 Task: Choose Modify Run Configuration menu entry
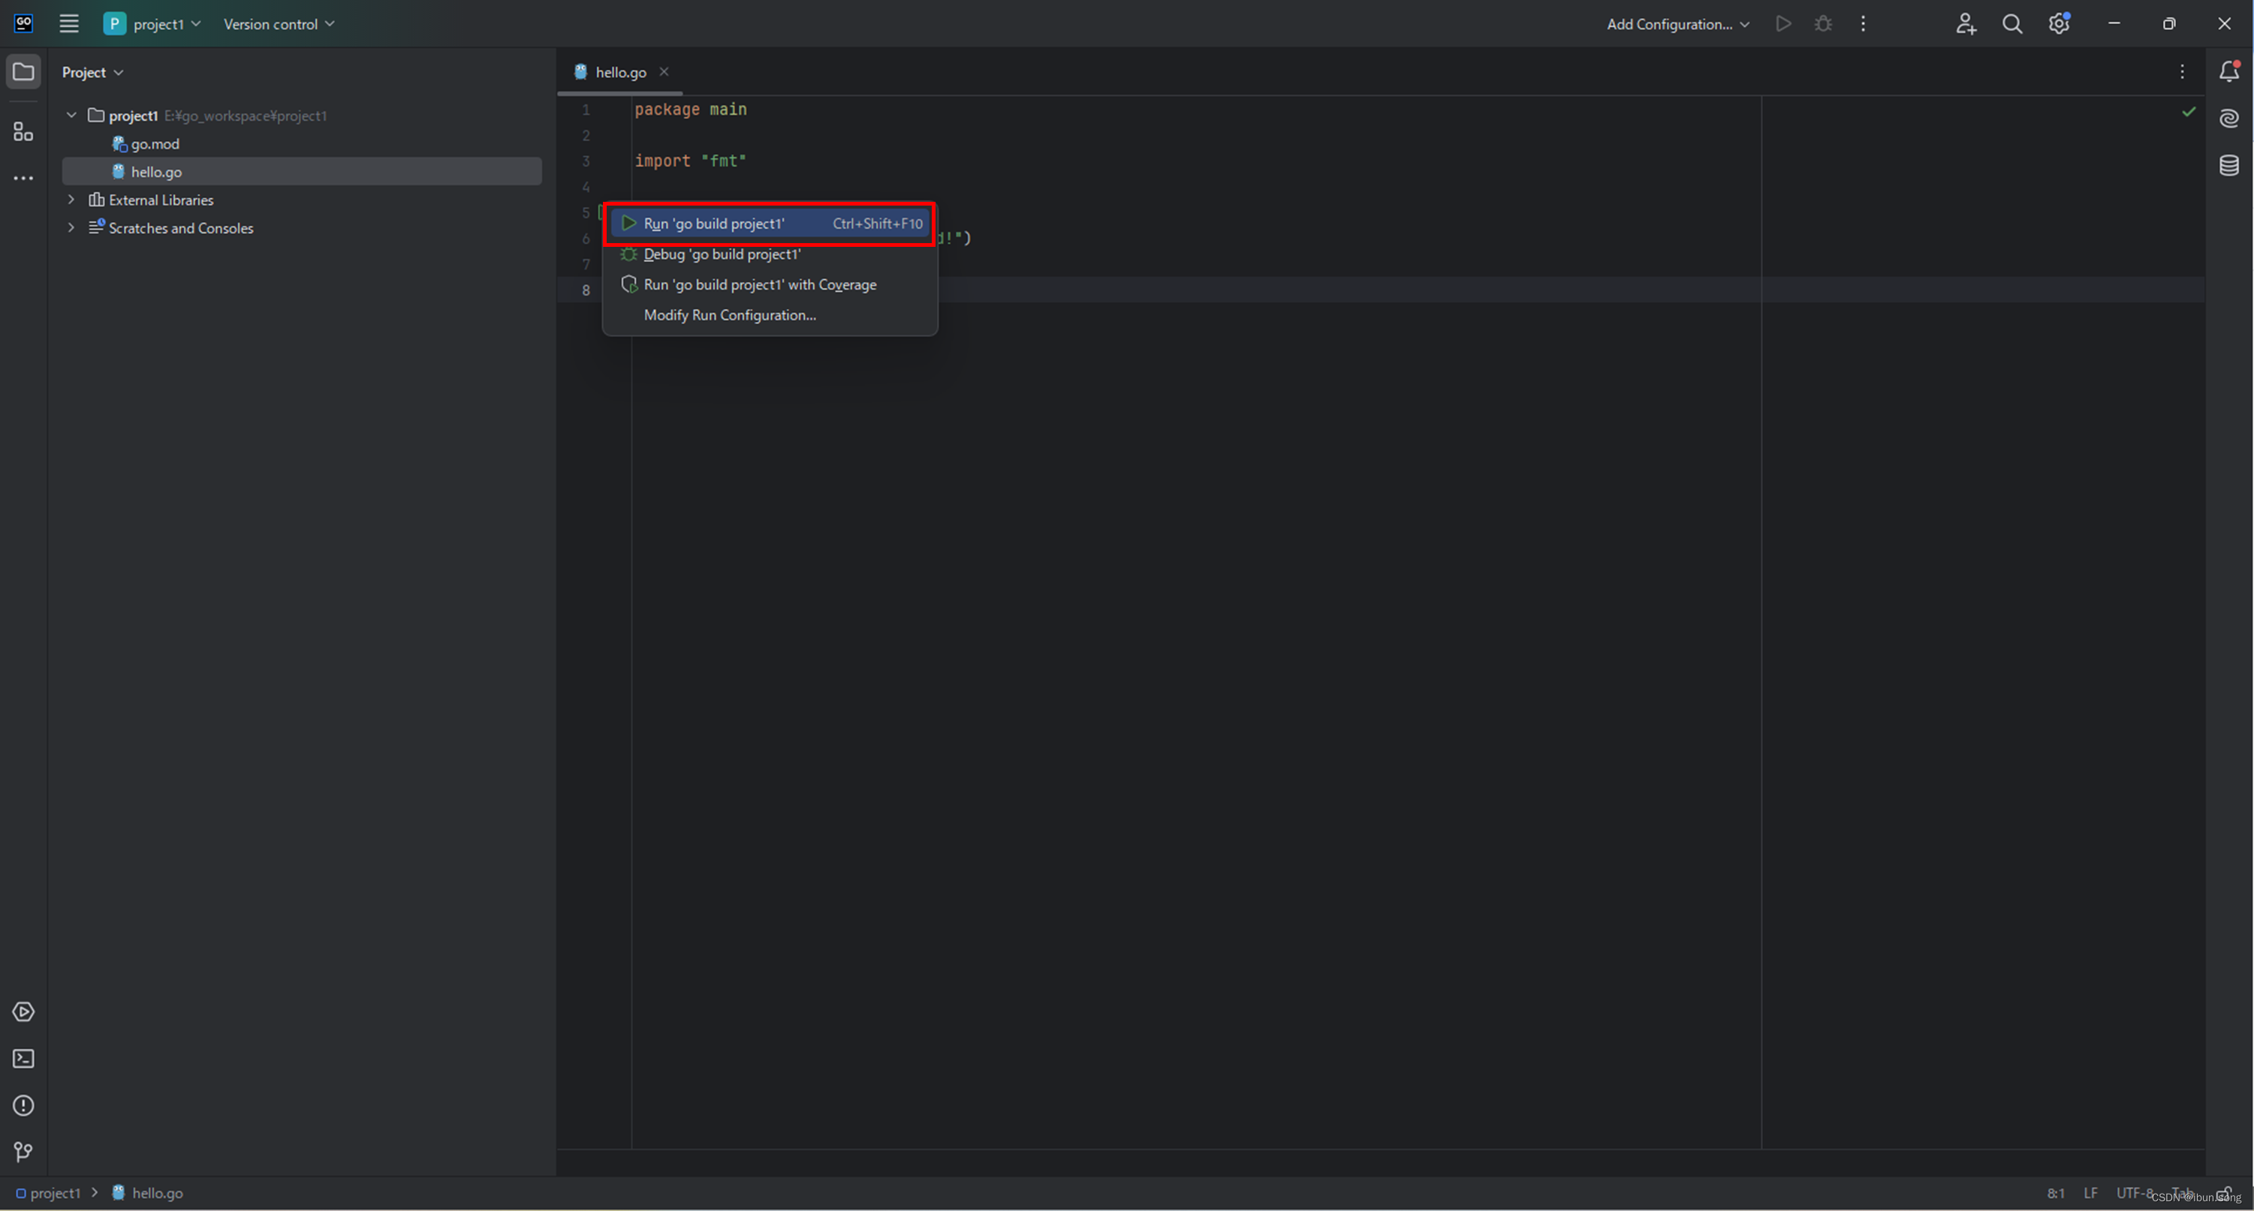[730, 315]
